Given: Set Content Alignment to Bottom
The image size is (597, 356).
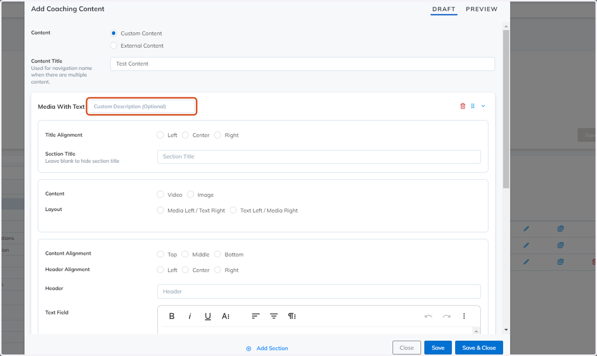Looking at the screenshot, I should 217,254.
